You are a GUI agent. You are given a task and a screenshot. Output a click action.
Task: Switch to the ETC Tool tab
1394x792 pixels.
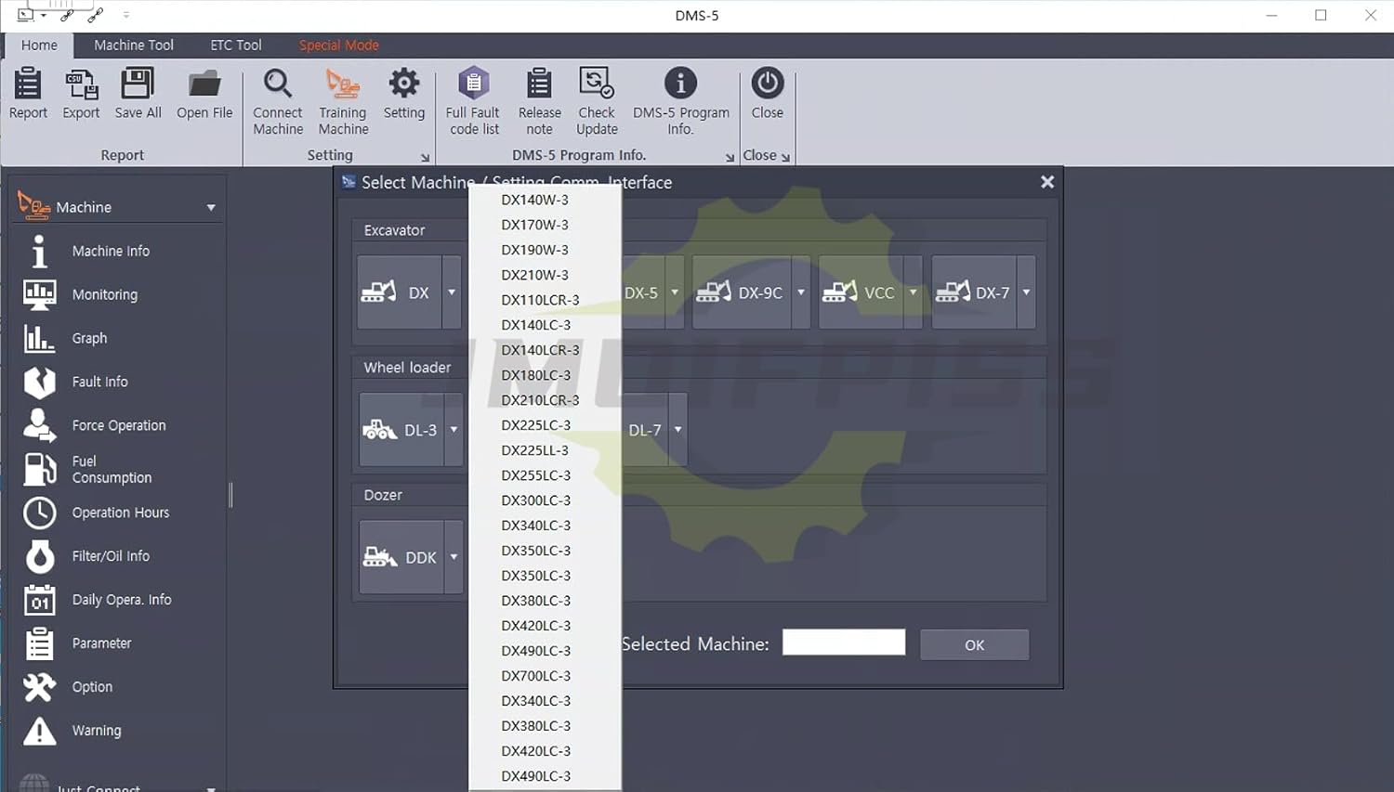tap(236, 45)
